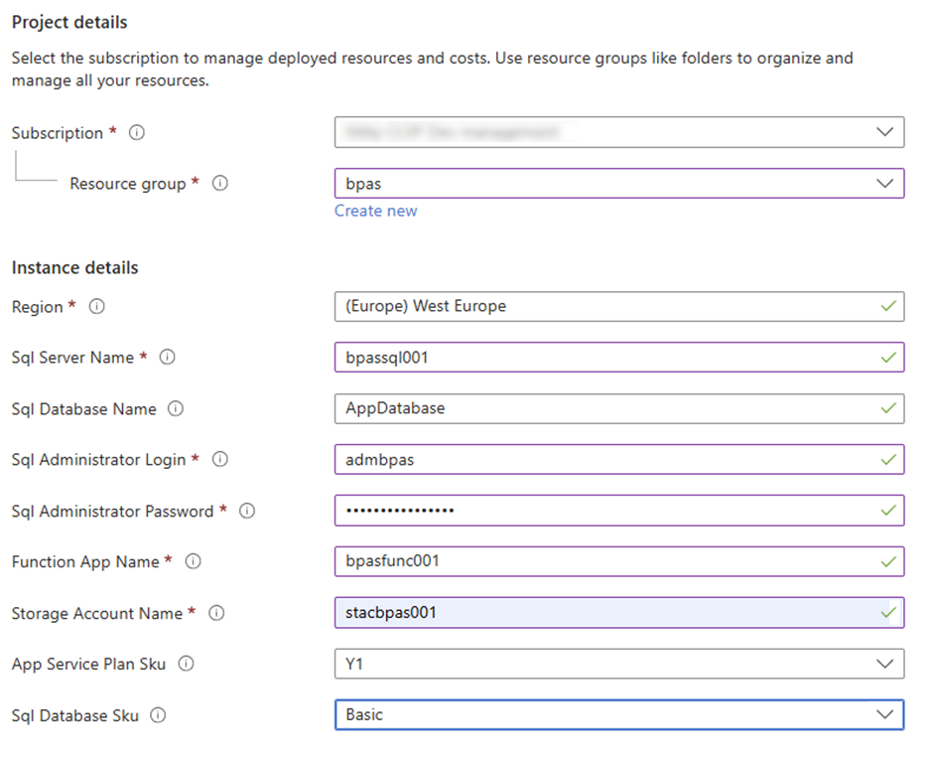Show info tooltip for Sql Server Name

[x=168, y=358]
